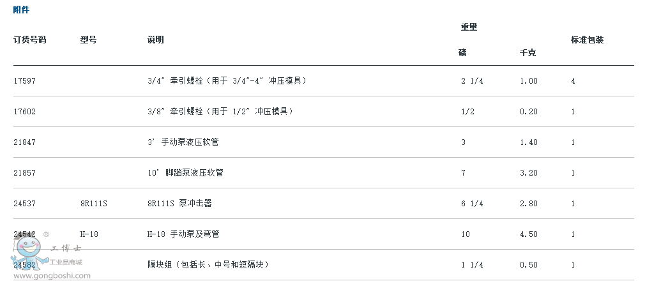Select order number 21857
Viewport: 645px width, 288px height.
tap(25, 173)
